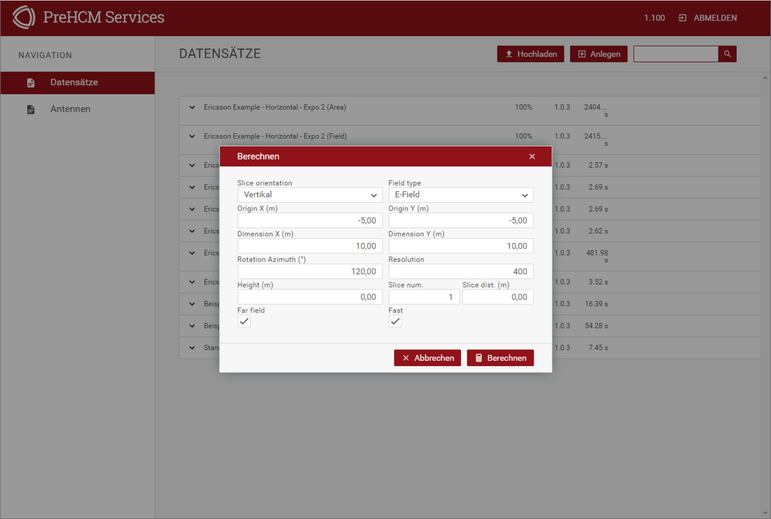
Task: Open Datensätze in navigation
Action: [x=77, y=83]
